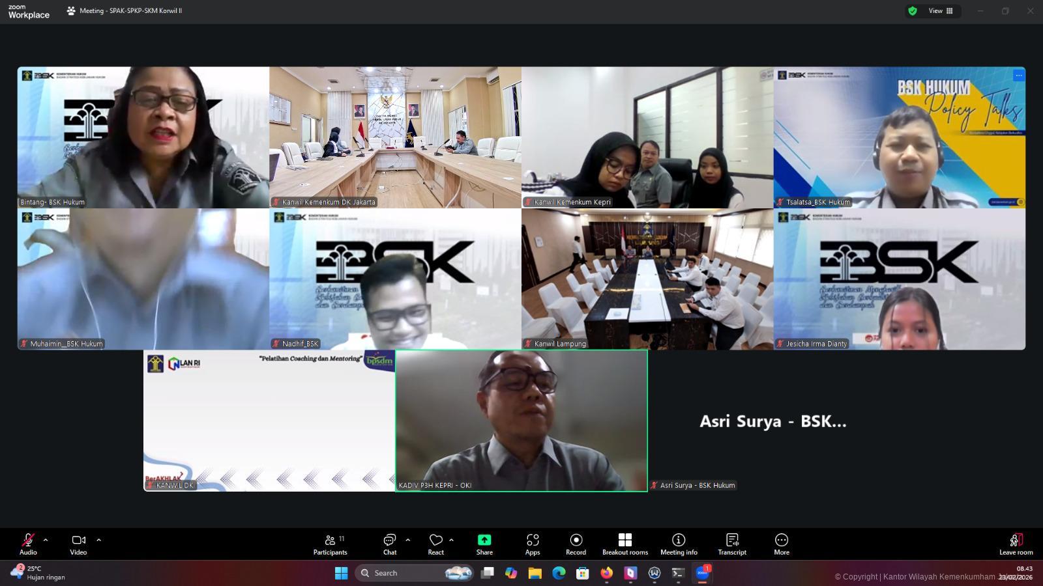Click the green Share screen icon

tap(484, 540)
